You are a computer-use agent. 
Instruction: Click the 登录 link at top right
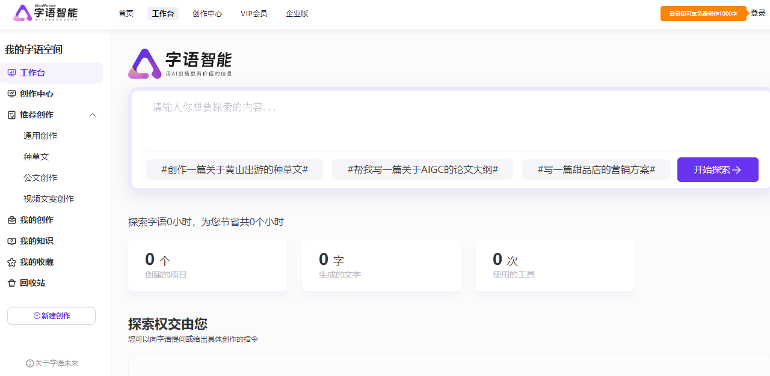pos(758,13)
